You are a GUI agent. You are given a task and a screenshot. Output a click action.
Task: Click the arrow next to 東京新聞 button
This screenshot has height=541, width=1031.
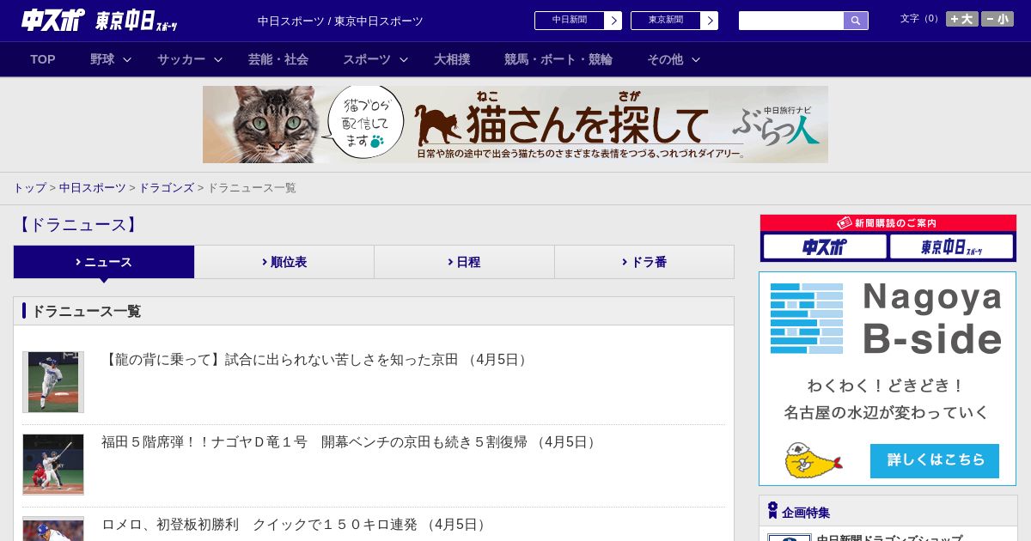[709, 21]
